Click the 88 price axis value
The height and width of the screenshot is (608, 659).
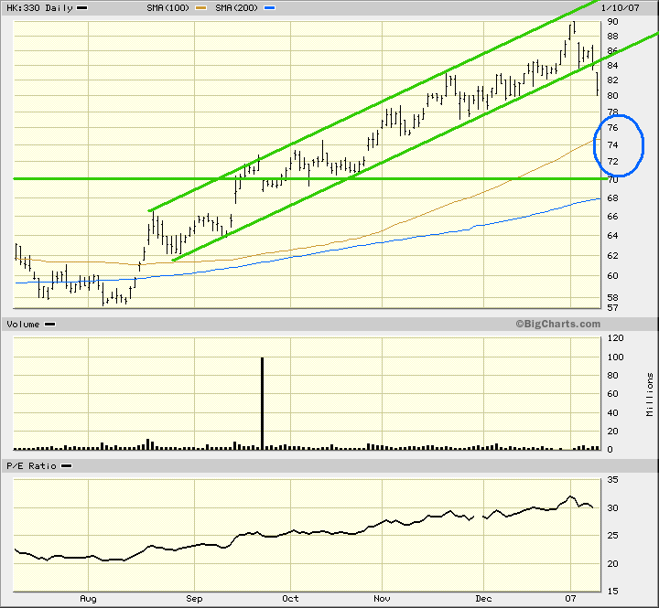point(612,36)
